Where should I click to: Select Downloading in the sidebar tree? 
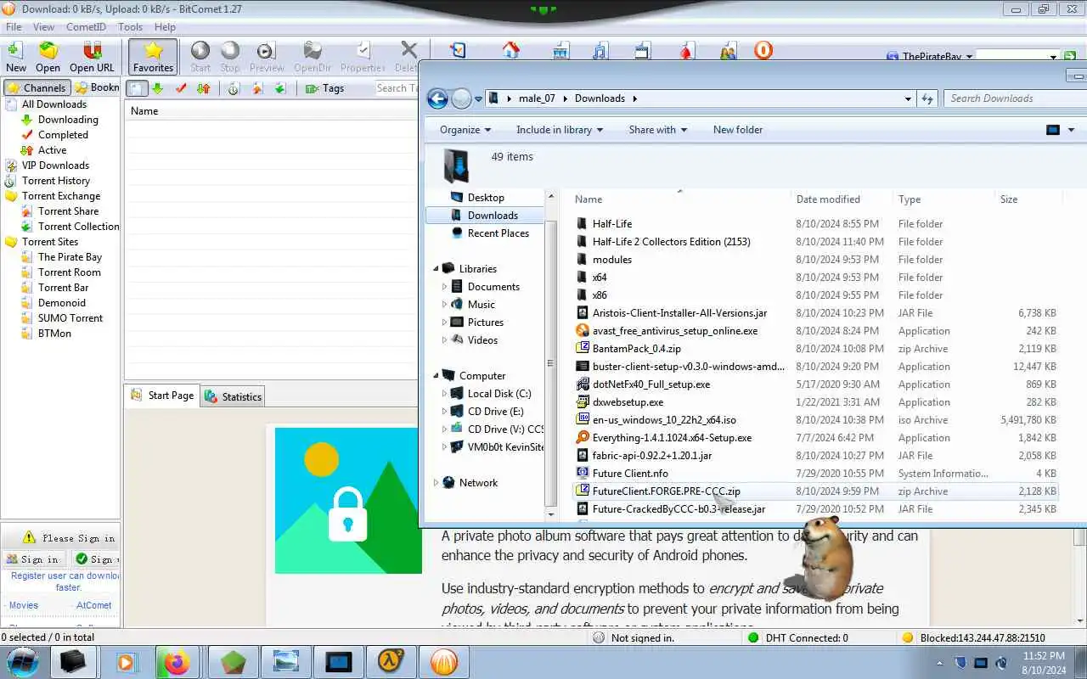click(x=68, y=120)
